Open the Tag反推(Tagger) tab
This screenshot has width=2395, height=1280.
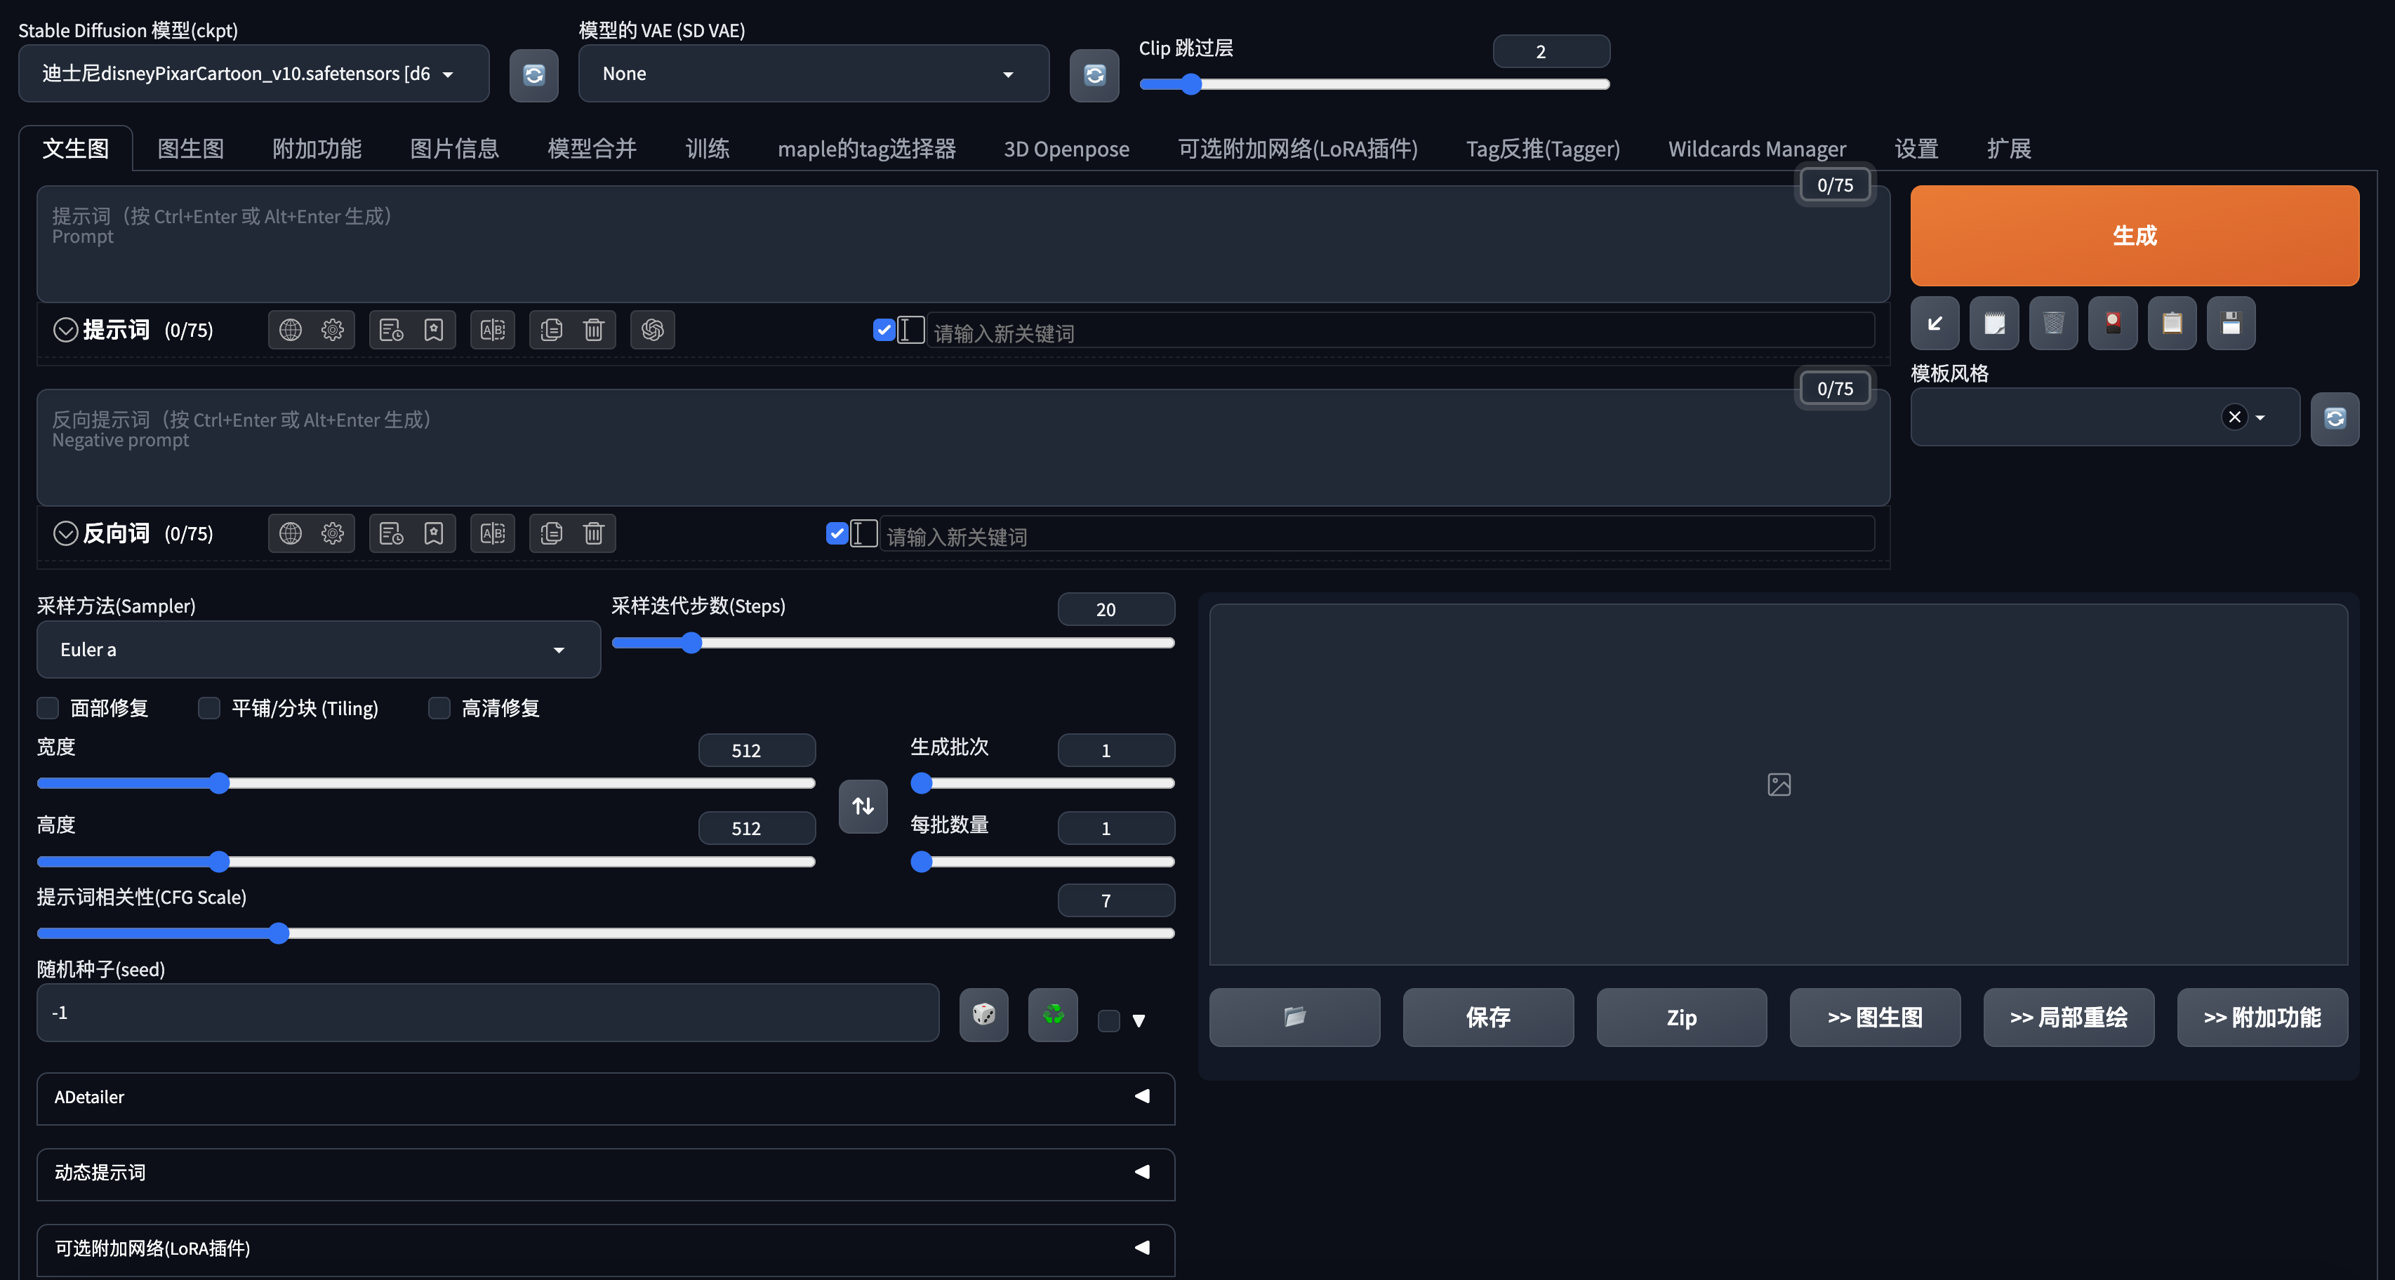pos(1542,149)
